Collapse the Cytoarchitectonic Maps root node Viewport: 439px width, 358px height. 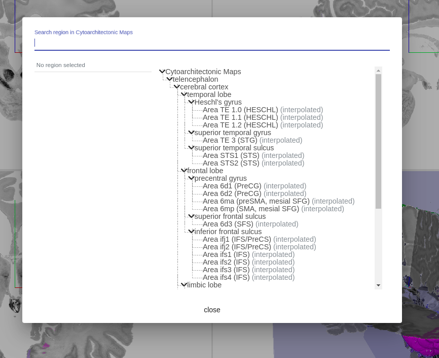click(162, 72)
